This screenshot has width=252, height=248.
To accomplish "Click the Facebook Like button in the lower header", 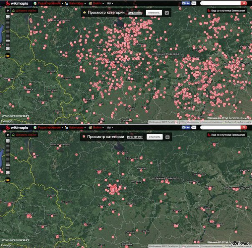I will click(186, 127).
